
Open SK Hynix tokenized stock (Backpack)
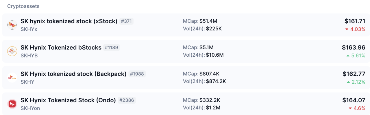pyautogui.click(x=74, y=74)
